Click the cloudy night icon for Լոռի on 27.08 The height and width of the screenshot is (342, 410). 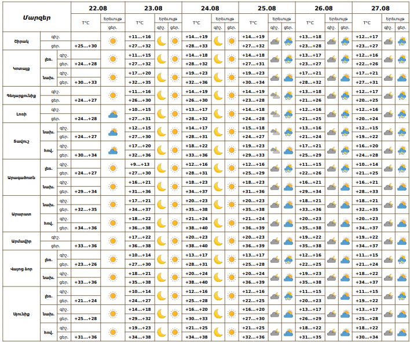pos(389,114)
